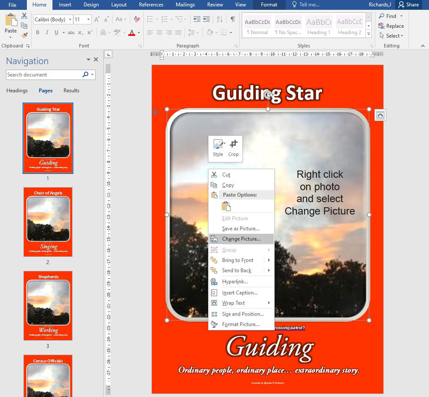Screen dimensions: 429x397
Task: Click the Share button
Action: point(408,5)
